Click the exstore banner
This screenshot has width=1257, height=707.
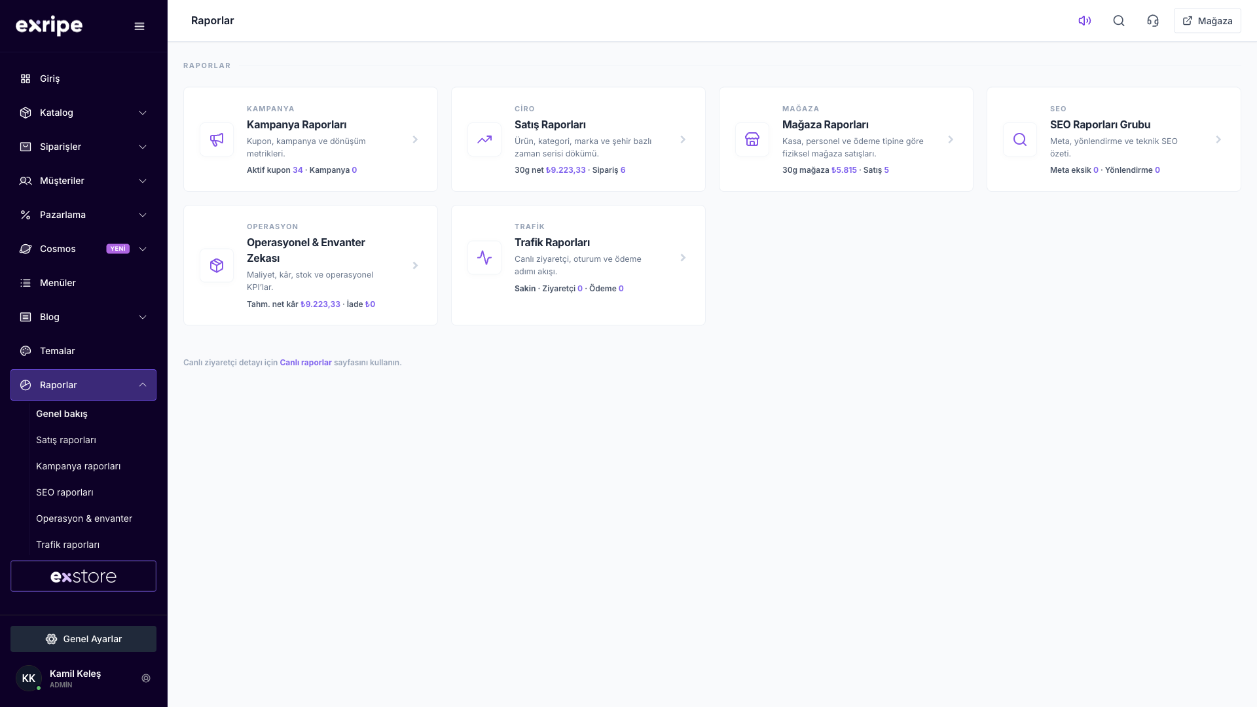83,576
